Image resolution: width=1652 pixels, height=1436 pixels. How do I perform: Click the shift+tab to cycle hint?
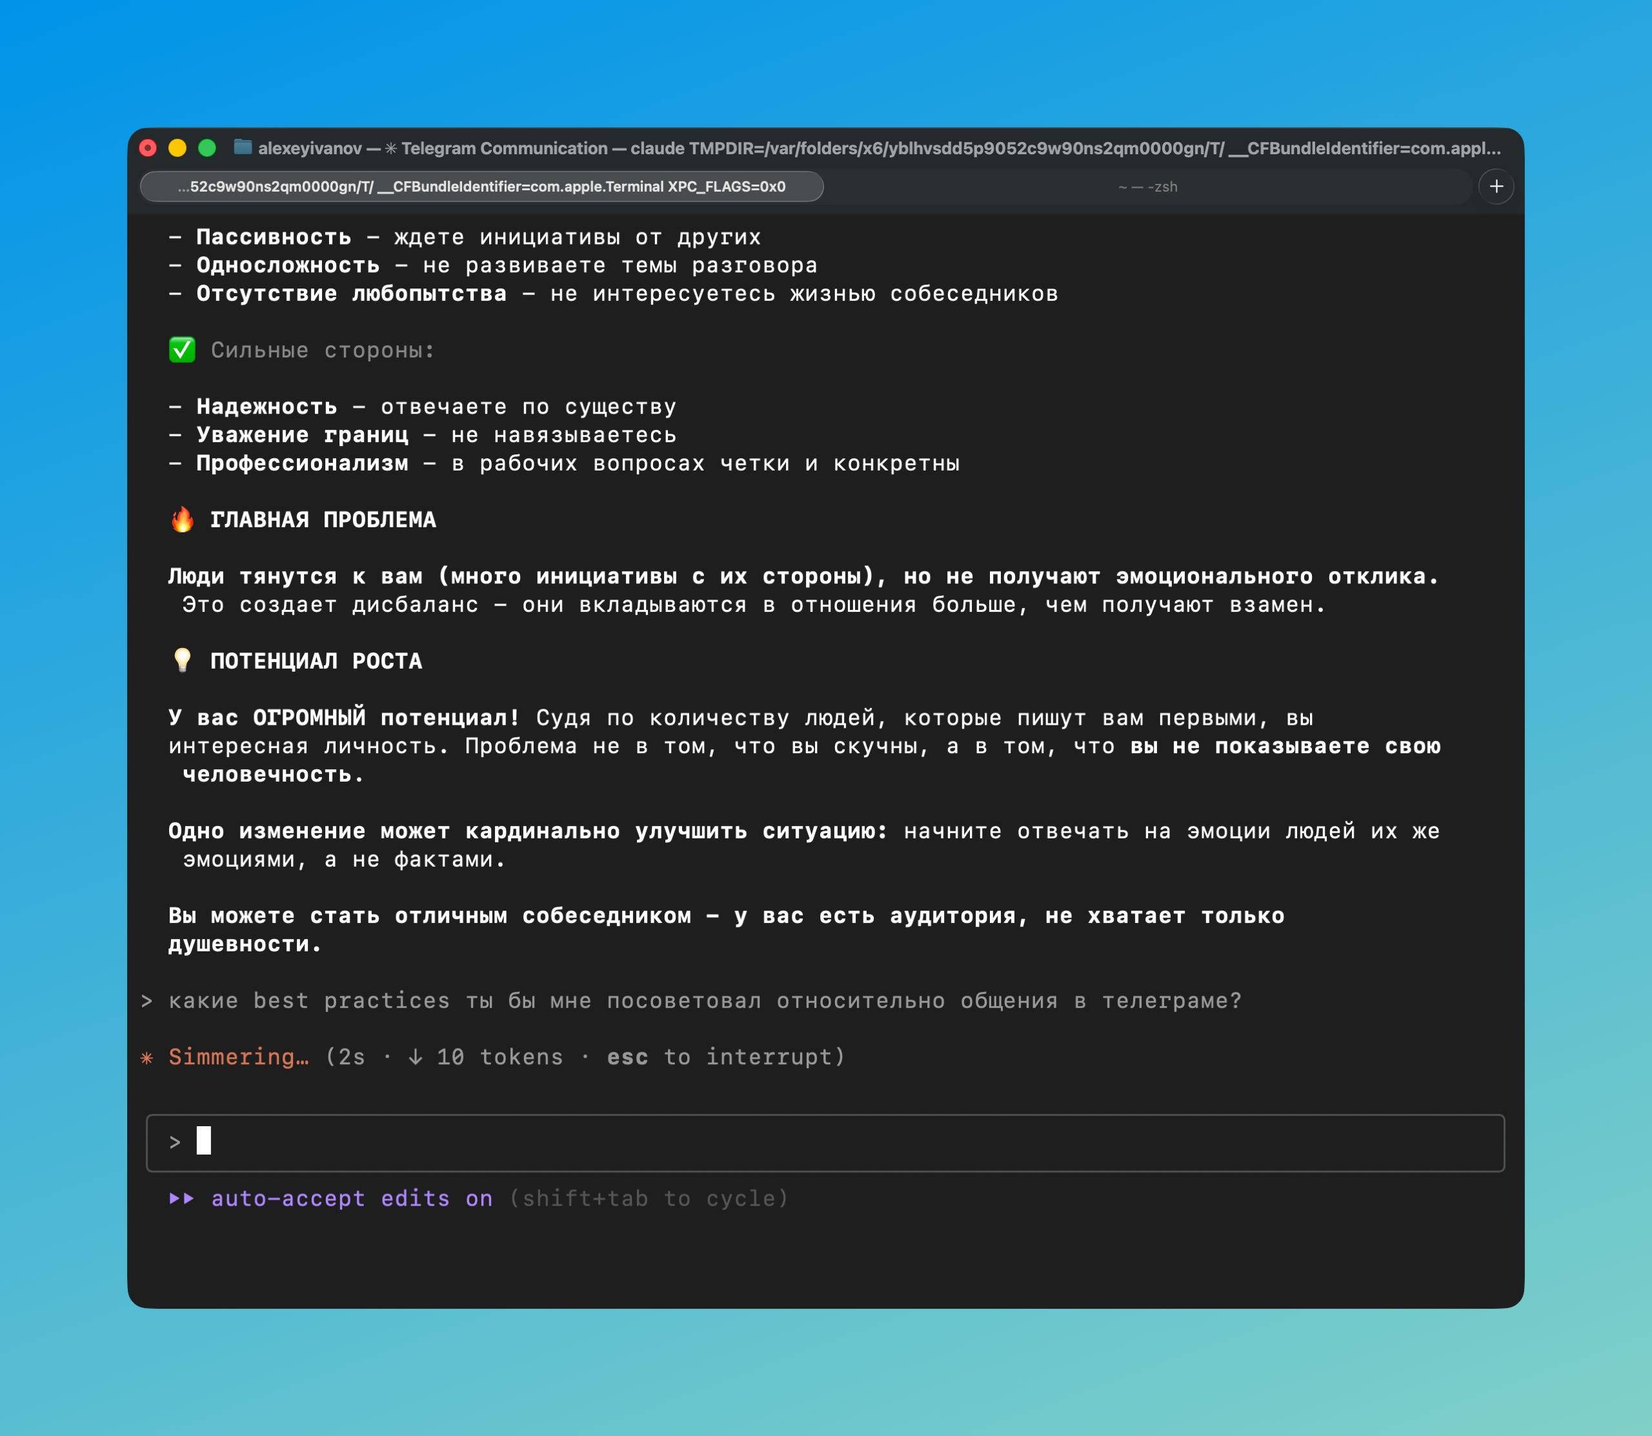pos(649,1198)
